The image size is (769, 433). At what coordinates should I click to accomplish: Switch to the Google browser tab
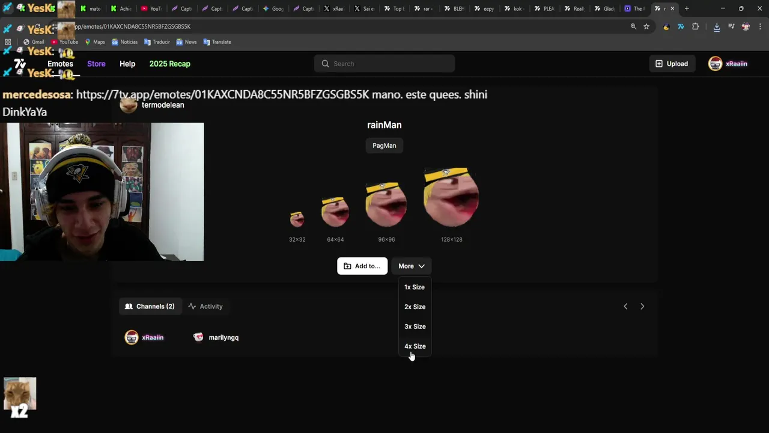pyautogui.click(x=273, y=8)
